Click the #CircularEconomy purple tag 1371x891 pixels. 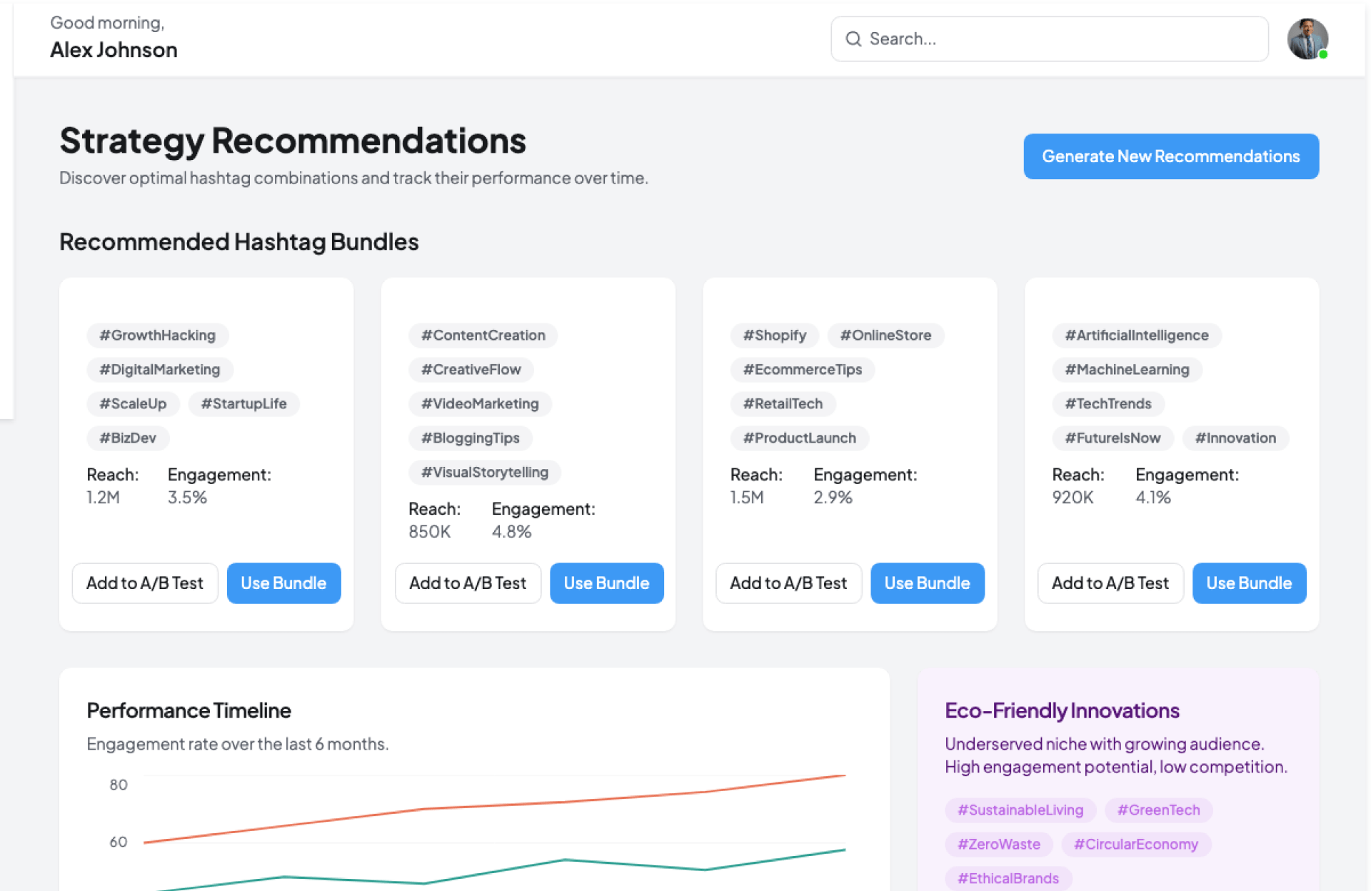[1136, 845]
